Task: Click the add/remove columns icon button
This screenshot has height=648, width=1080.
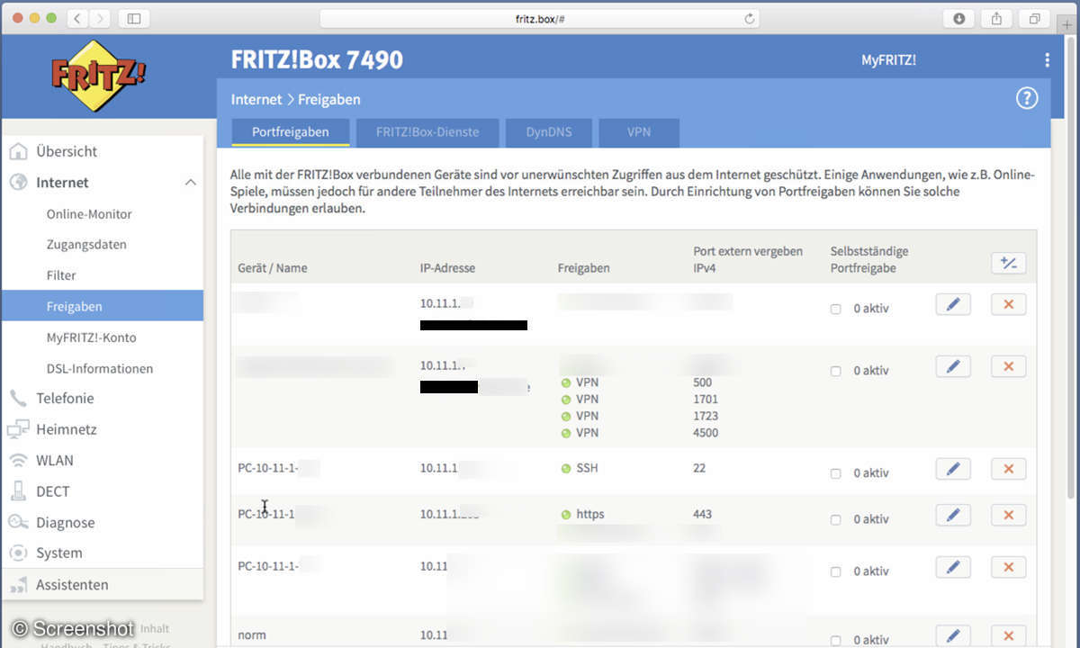Action: tap(1008, 263)
